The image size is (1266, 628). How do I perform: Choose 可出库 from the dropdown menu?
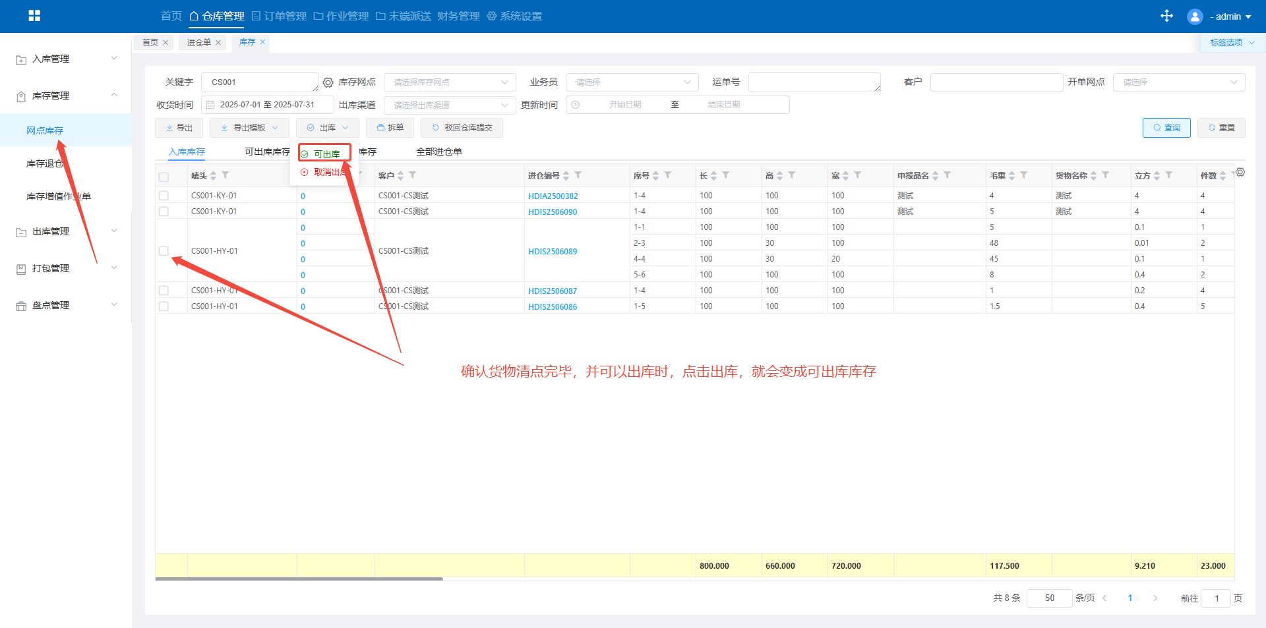click(326, 154)
